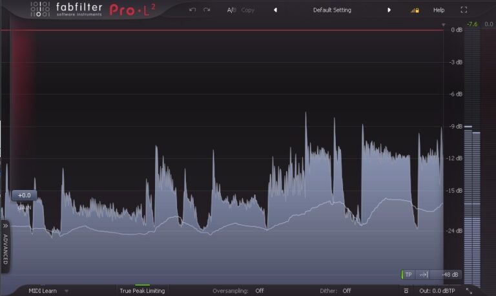Screen dimensions: 496x296
Task: Open the MIDI Learn dropdown arrow
Action: [x=66, y=291]
